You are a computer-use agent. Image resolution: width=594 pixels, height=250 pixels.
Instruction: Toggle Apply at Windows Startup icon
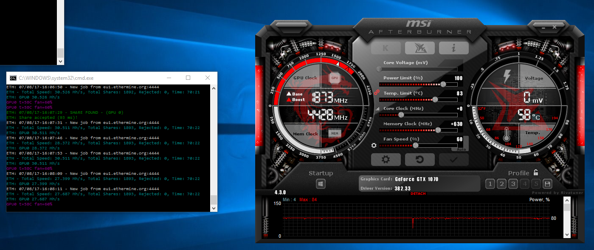pyautogui.click(x=321, y=184)
